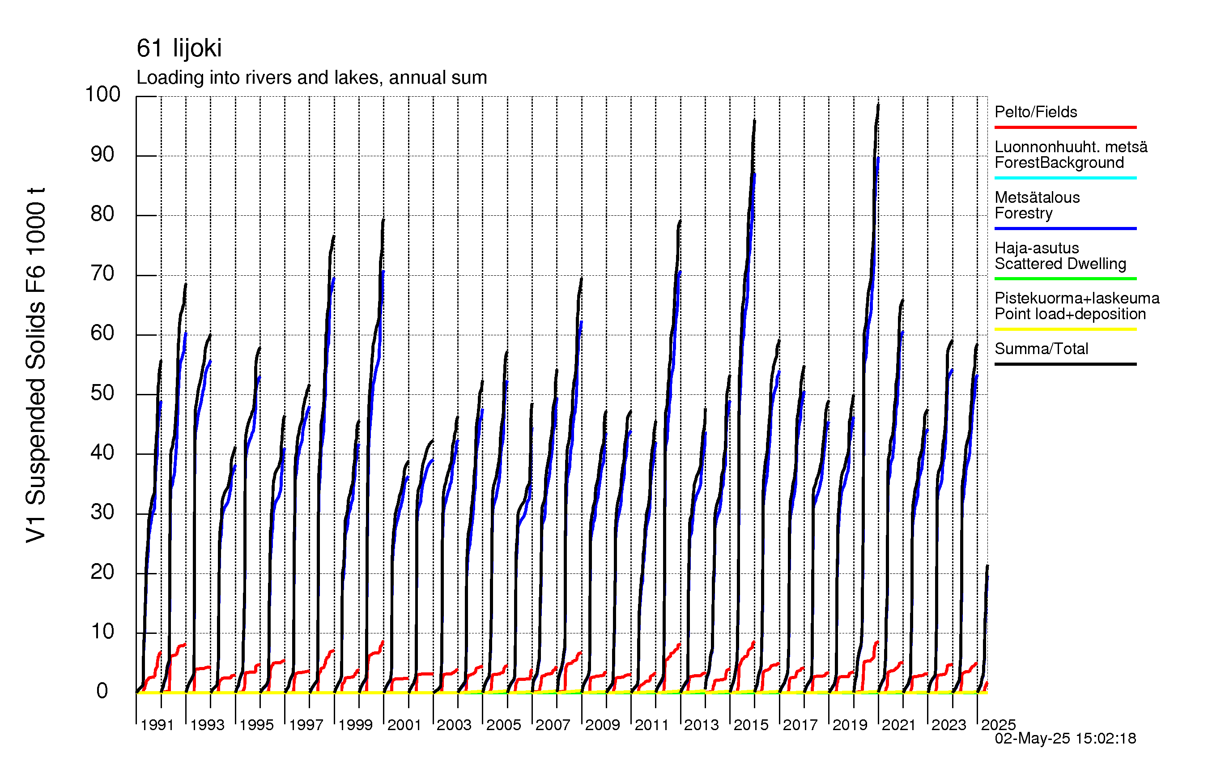
Task: Click the x-axis year label 2007
Action: point(553,725)
